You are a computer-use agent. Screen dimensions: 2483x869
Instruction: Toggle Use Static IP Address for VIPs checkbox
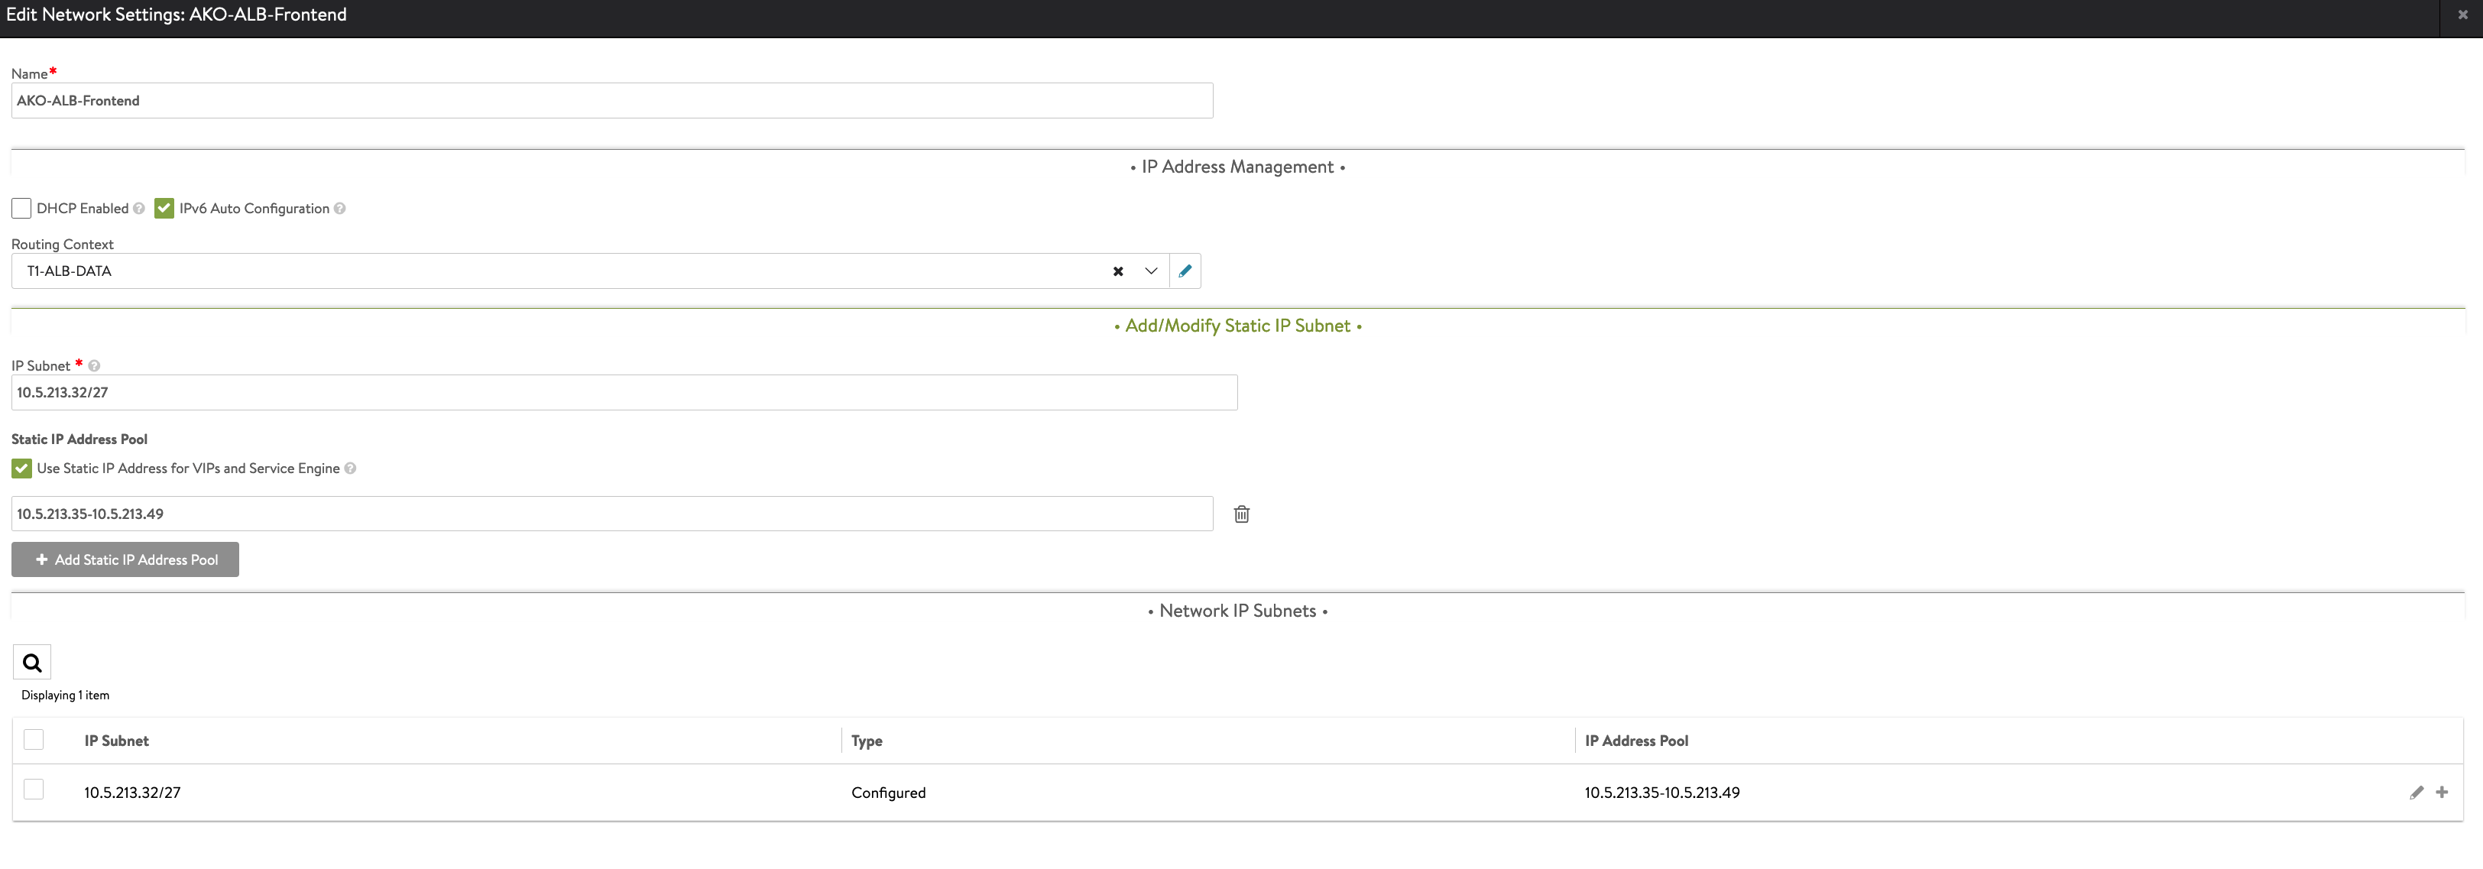[x=21, y=469]
